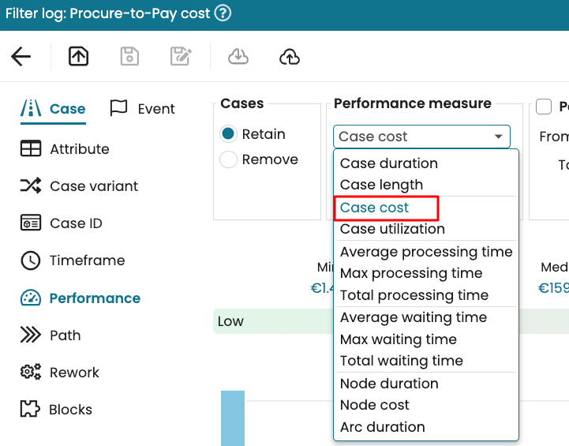Switch to the Case tab

(53, 109)
